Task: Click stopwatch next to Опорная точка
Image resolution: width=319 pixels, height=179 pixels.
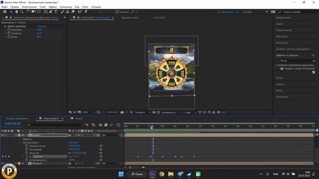Action: (x=26, y=146)
